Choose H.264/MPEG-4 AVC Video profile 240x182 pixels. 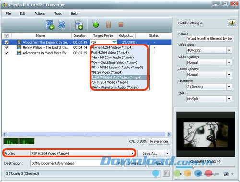click(x=120, y=78)
